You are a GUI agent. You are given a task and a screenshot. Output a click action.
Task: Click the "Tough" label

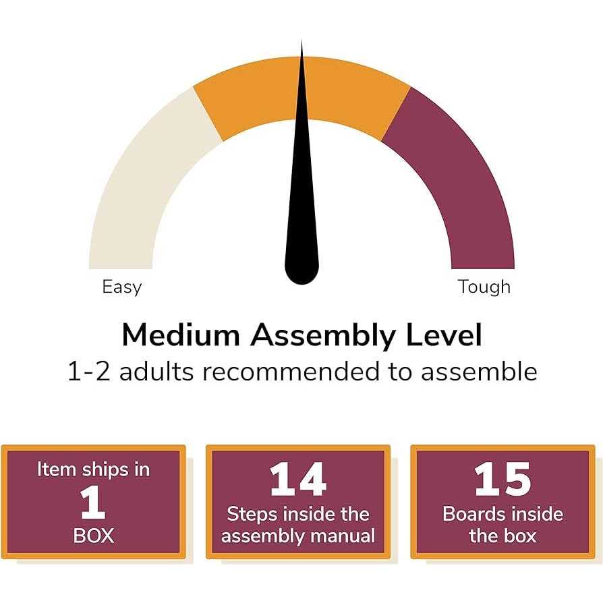(484, 287)
